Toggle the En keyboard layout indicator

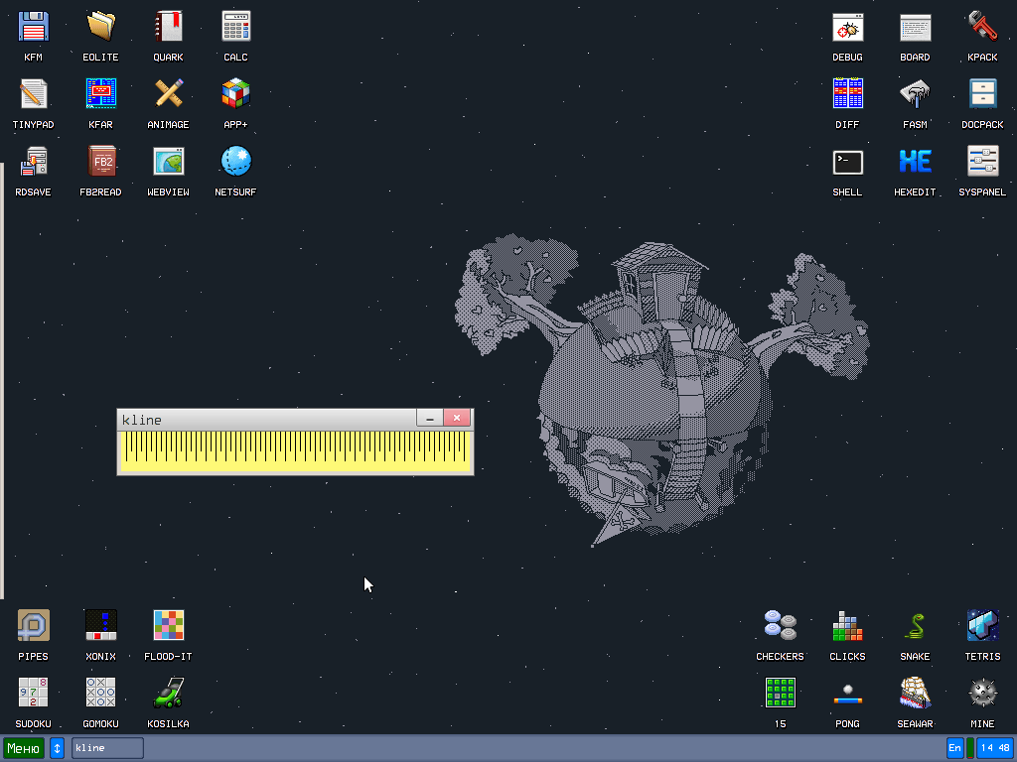coord(954,748)
